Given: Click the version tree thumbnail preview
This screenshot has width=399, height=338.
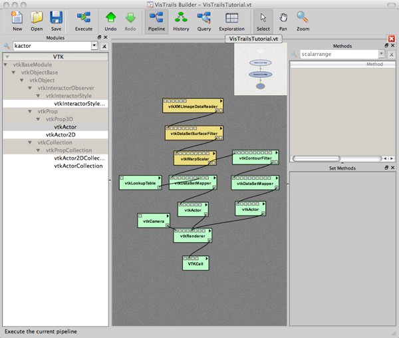Looking at the screenshot, I should (260, 69).
